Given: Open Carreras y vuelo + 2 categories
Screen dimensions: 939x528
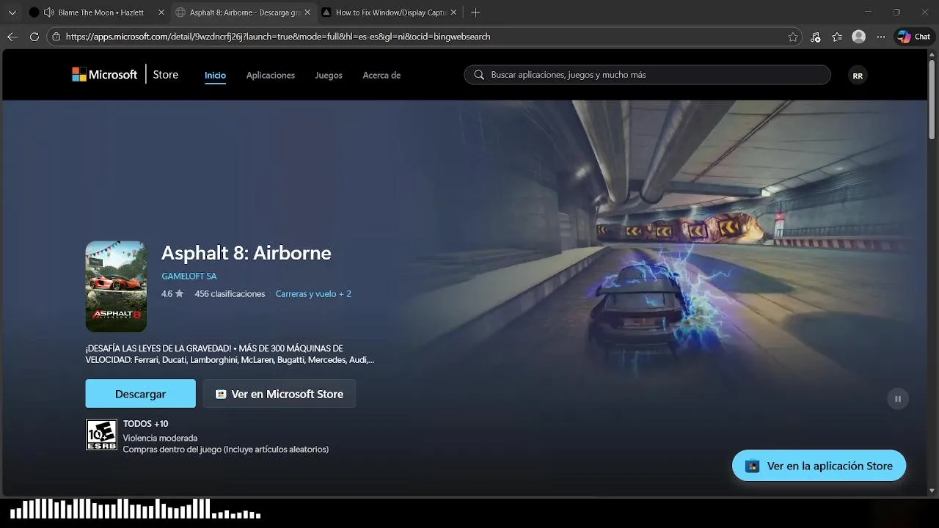Looking at the screenshot, I should pos(313,294).
